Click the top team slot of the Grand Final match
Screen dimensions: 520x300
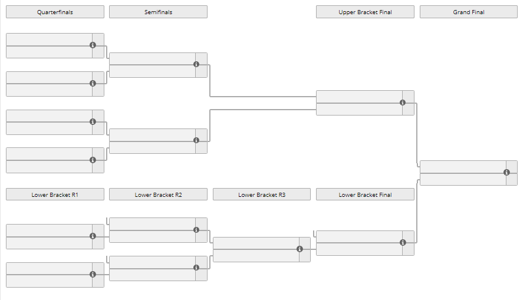click(x=462, y=166)
